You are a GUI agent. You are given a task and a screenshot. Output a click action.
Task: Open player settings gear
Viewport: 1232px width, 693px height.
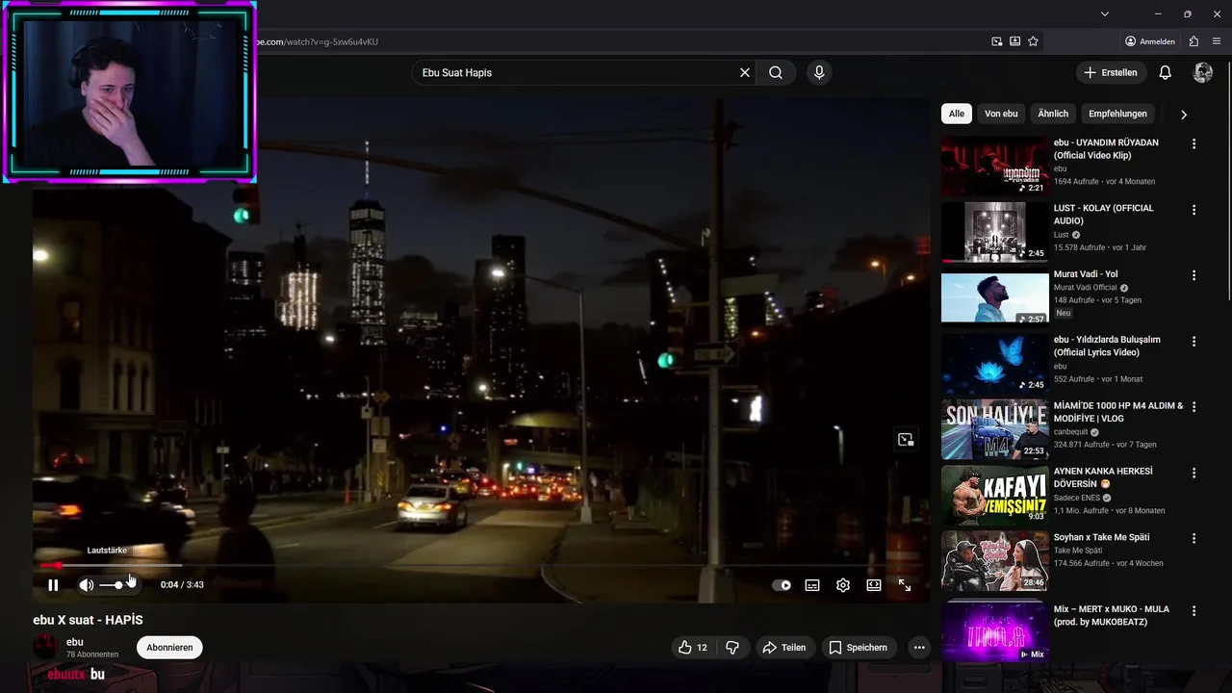click(x=843, y=585)
